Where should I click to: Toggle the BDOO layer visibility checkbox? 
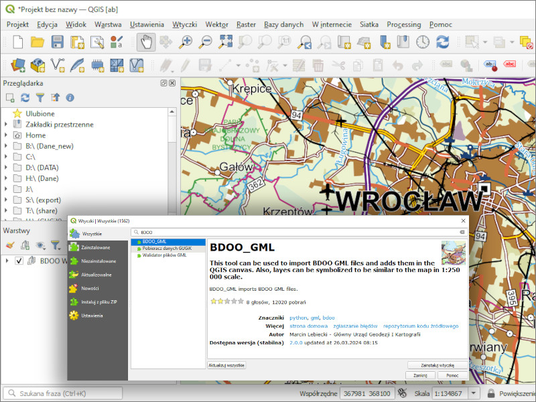19,261
